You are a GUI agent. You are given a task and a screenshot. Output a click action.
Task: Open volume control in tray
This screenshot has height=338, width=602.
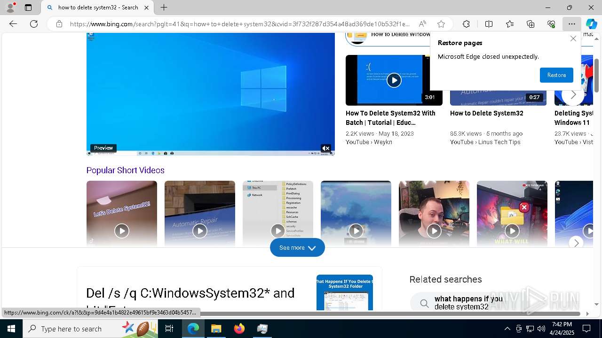pyautogui.click(x=541, y=329)
